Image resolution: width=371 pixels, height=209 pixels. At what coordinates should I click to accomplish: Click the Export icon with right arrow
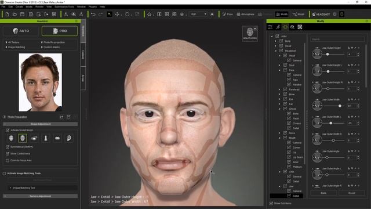click(x=46, y=15)
